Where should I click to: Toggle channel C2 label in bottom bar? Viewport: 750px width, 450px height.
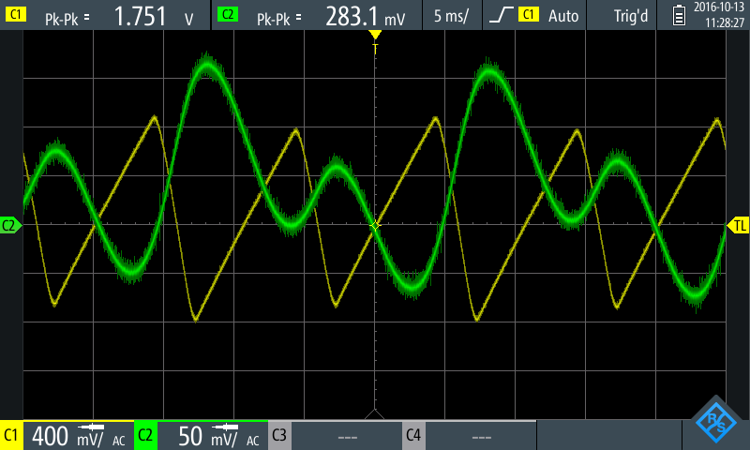click(145, 437)
